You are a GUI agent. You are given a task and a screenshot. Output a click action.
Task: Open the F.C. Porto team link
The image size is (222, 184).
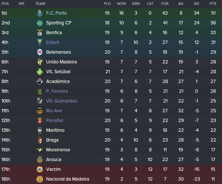click(56, 13)
